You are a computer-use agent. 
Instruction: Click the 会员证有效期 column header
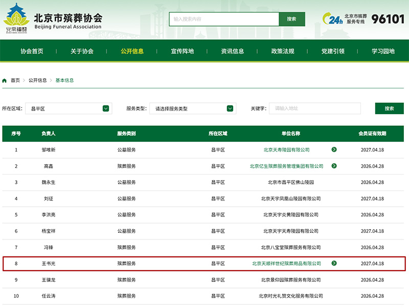372,134
